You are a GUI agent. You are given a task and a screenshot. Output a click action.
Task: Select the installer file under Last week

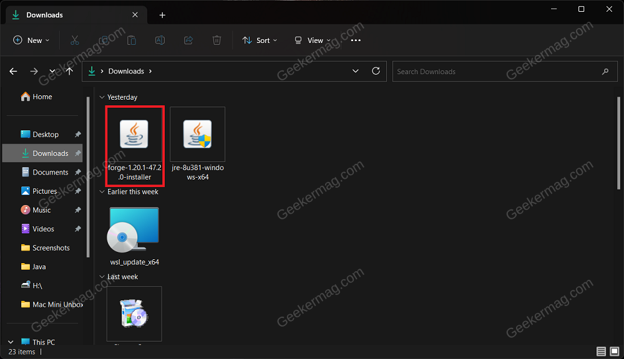click(134, 314)
